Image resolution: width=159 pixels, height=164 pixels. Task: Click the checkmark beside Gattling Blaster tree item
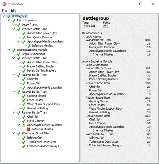pyautogui.click(x=24, y=96)
